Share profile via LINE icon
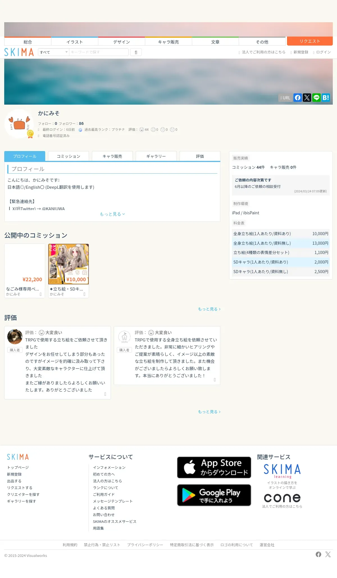This screenshot has width=337, height=578. pyautogui.click(x=316, y=98)
